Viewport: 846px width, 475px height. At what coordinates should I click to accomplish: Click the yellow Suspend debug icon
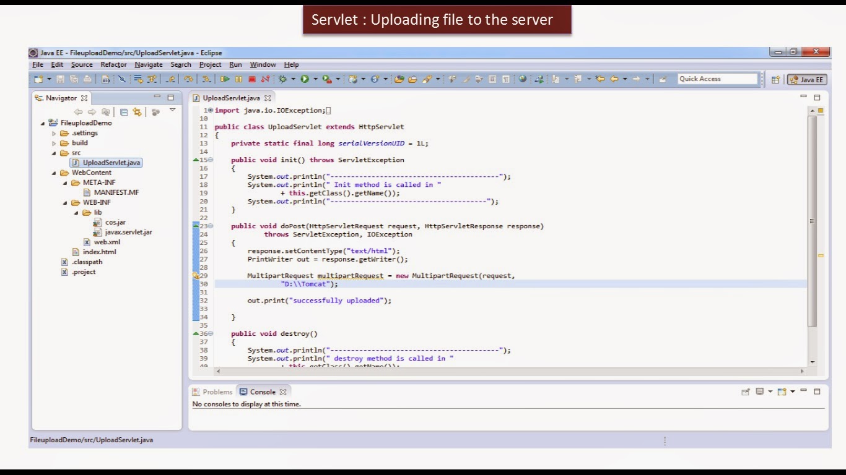[239, 79]
